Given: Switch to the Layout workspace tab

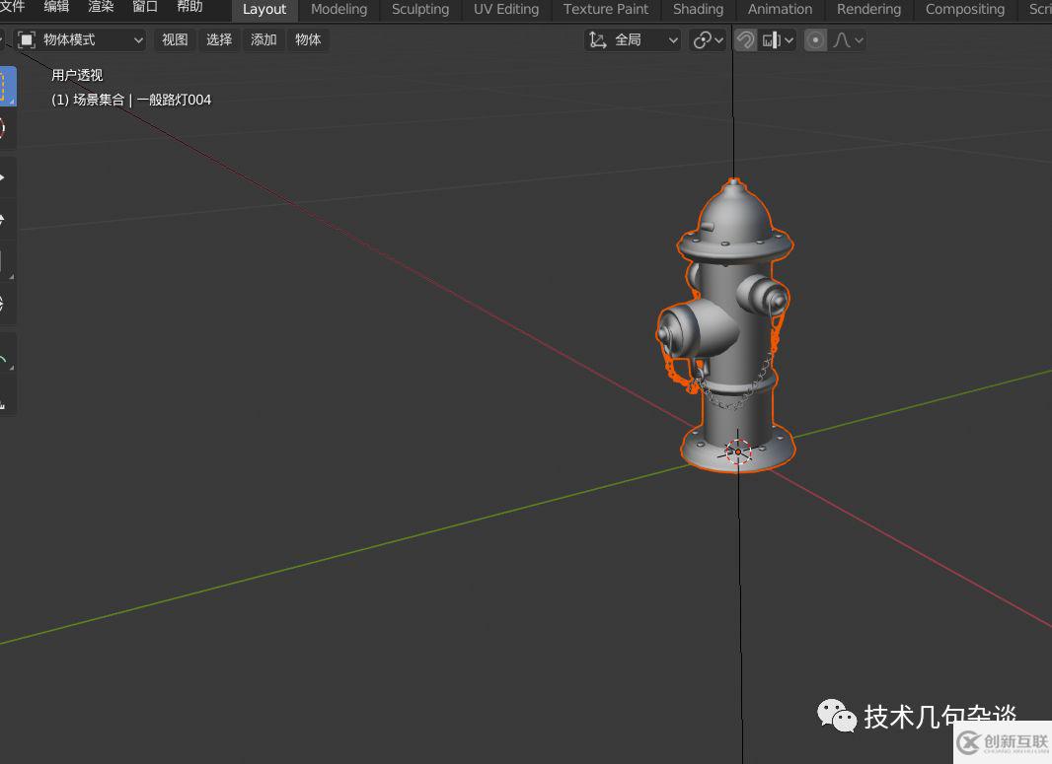Looking at the screenshot, I should coord(264,10).
